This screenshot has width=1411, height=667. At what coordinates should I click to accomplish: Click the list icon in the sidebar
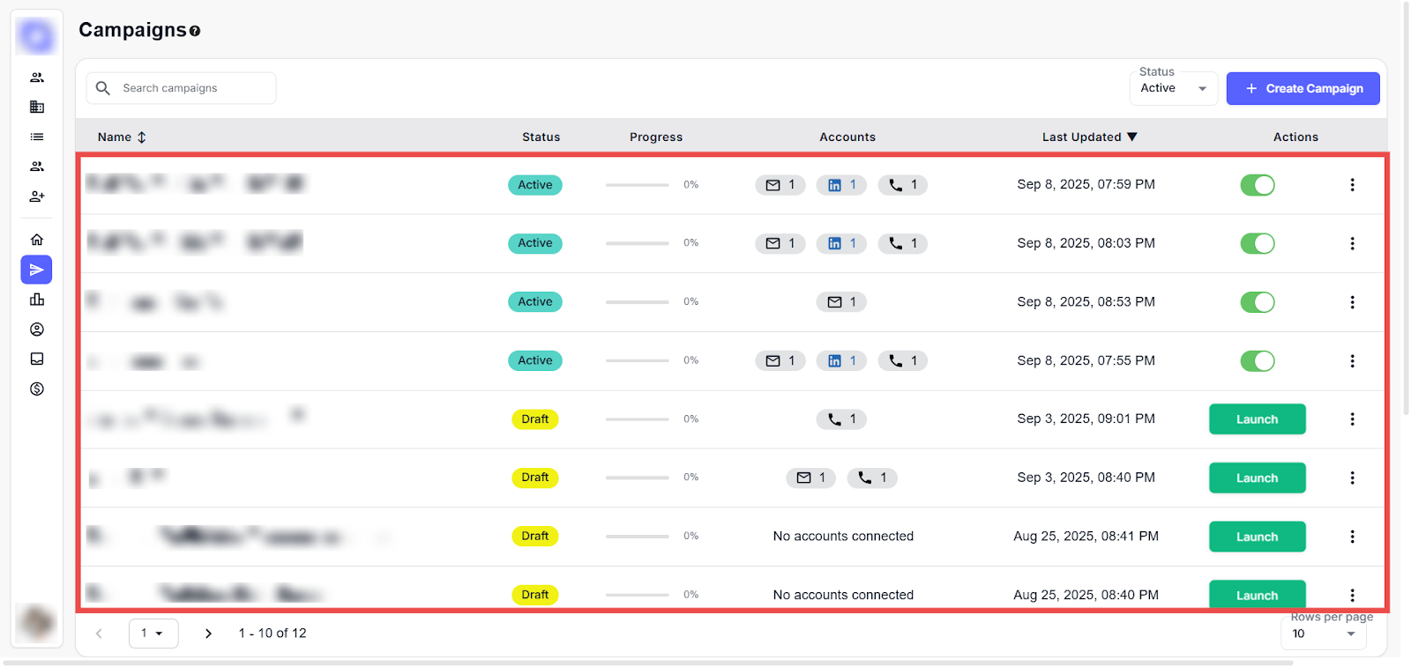click(37, 137)
